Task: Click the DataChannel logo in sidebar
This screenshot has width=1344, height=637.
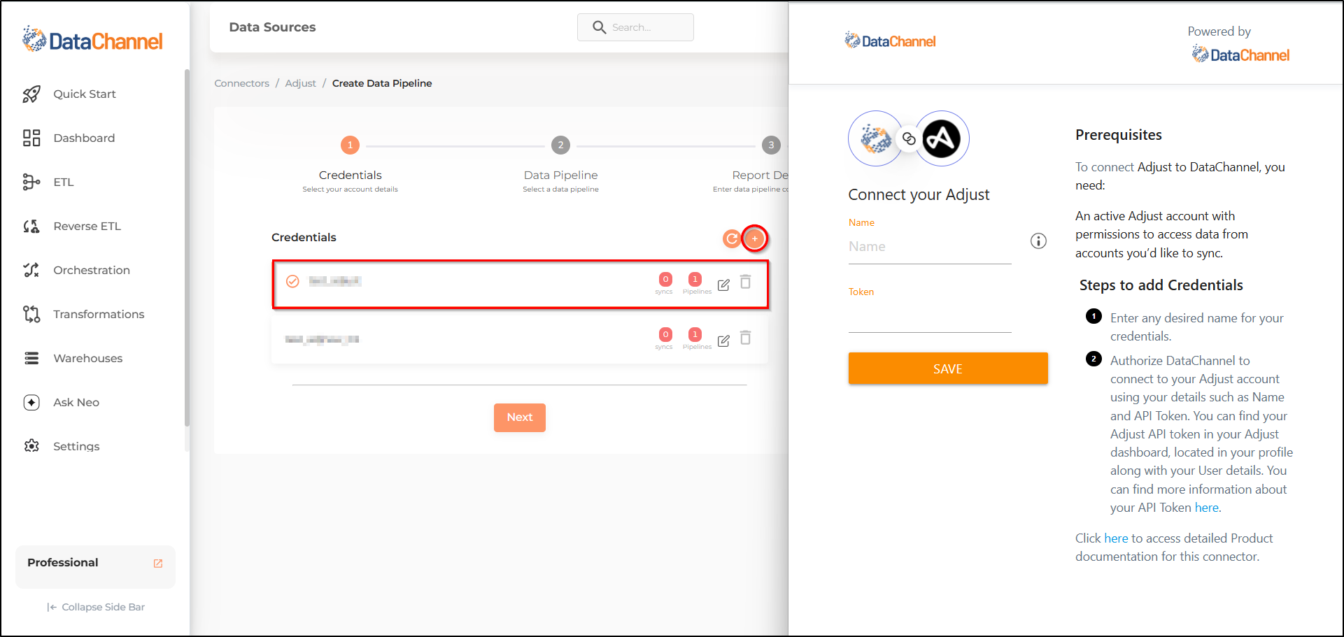Action: (92, 40)
